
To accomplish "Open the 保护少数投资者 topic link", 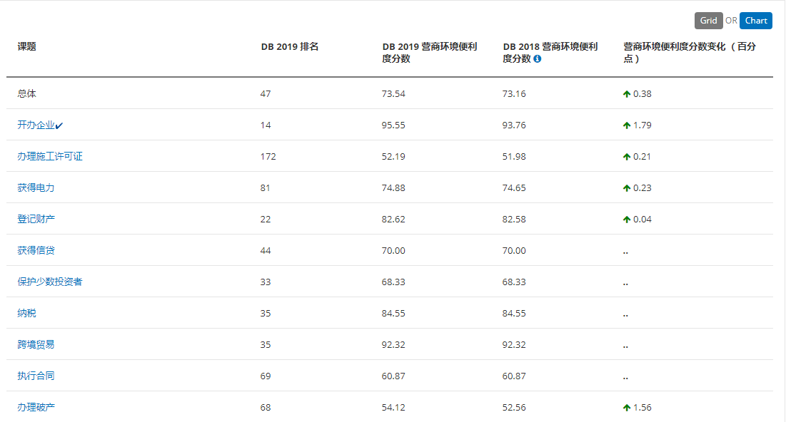I will (50, 282).
